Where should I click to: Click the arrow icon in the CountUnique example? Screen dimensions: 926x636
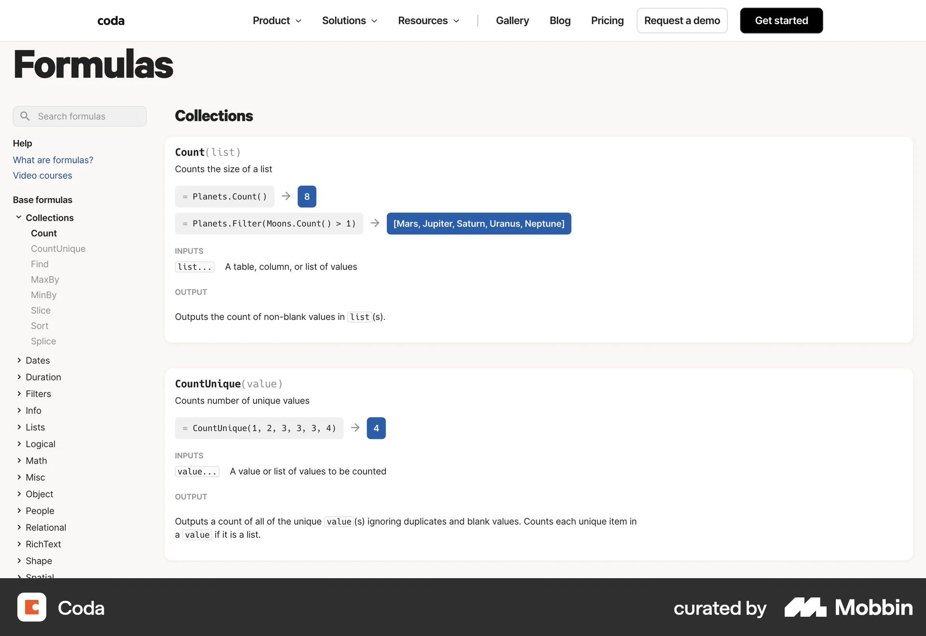[x=355, y=428]
